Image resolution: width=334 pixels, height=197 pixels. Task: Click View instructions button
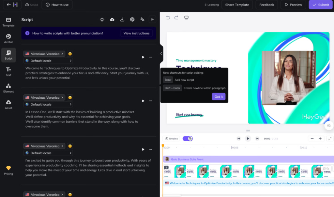136,33
